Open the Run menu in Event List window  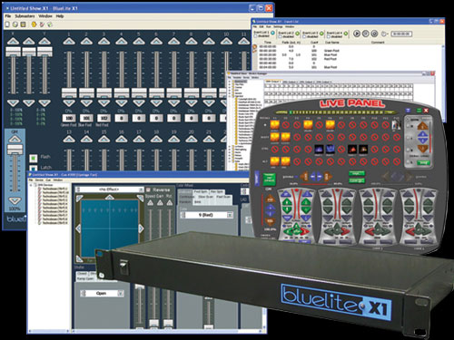(x=269, y=26)
